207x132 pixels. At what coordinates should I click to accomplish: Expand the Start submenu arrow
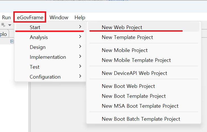[80, 27]
